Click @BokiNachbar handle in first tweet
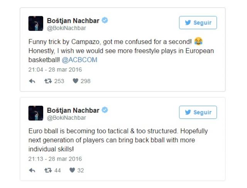 [x=66, y=28]
